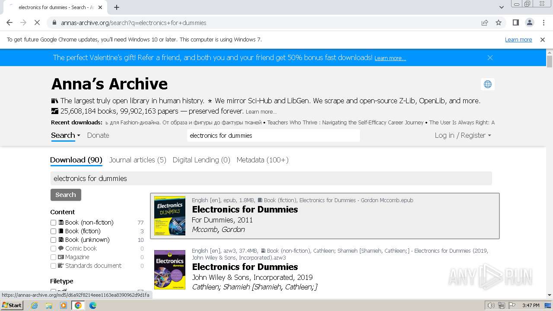Click the Content filter heading
The width and height of the screenshot is (553, 311).
[63, 212]
